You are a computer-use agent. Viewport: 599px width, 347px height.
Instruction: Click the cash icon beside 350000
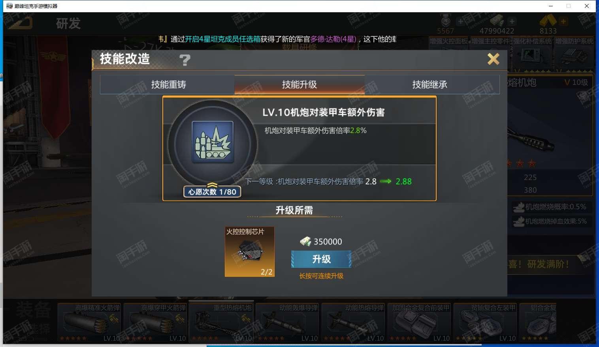tap(305, 241)
